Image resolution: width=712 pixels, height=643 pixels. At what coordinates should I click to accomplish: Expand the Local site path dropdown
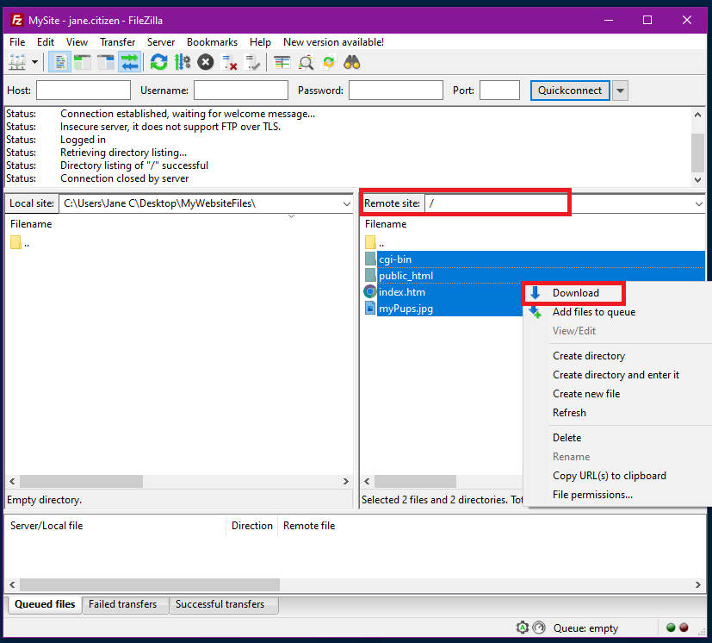(x=347, y=203)
